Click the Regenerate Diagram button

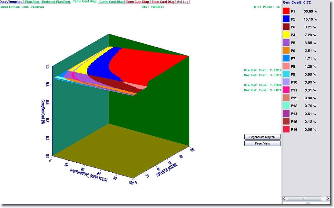(x=262, y=137)
